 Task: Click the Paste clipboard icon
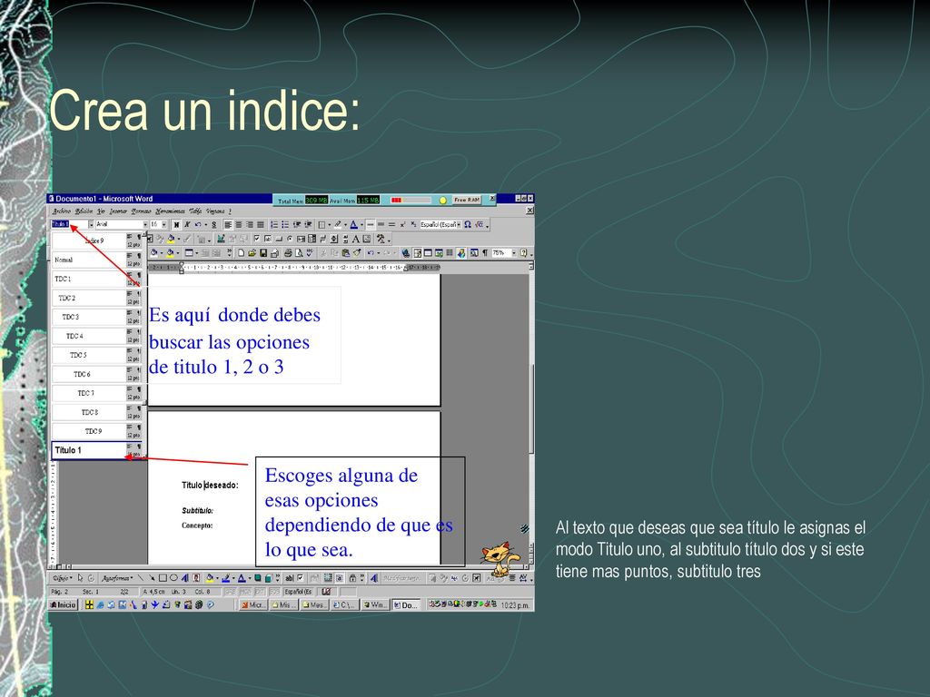pos(346,253)
